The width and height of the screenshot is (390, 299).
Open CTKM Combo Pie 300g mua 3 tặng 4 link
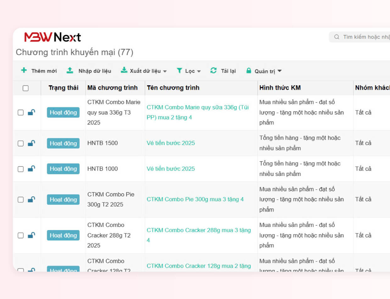pos(195,199)
